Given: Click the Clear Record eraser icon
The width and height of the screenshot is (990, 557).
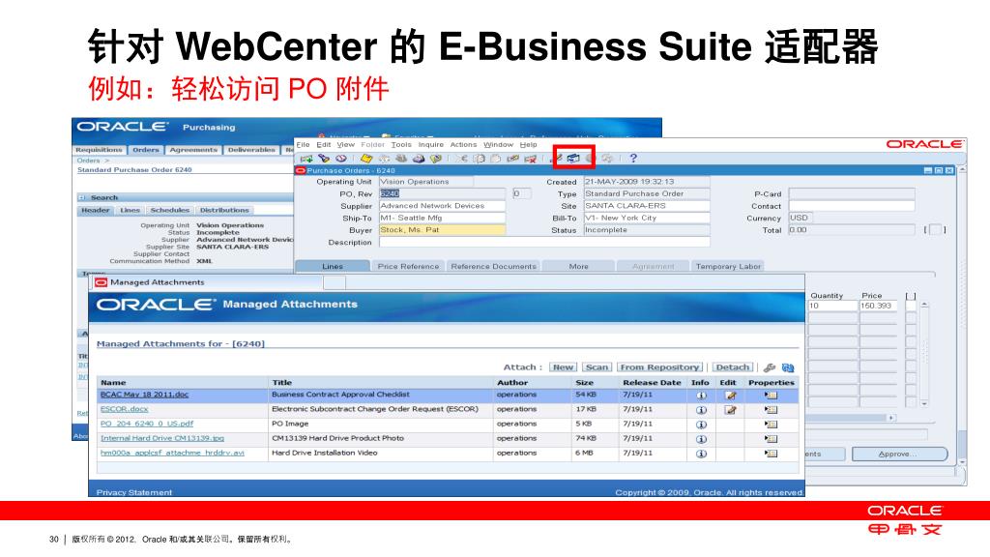Looking at the screenshot, I should (513, 159).
